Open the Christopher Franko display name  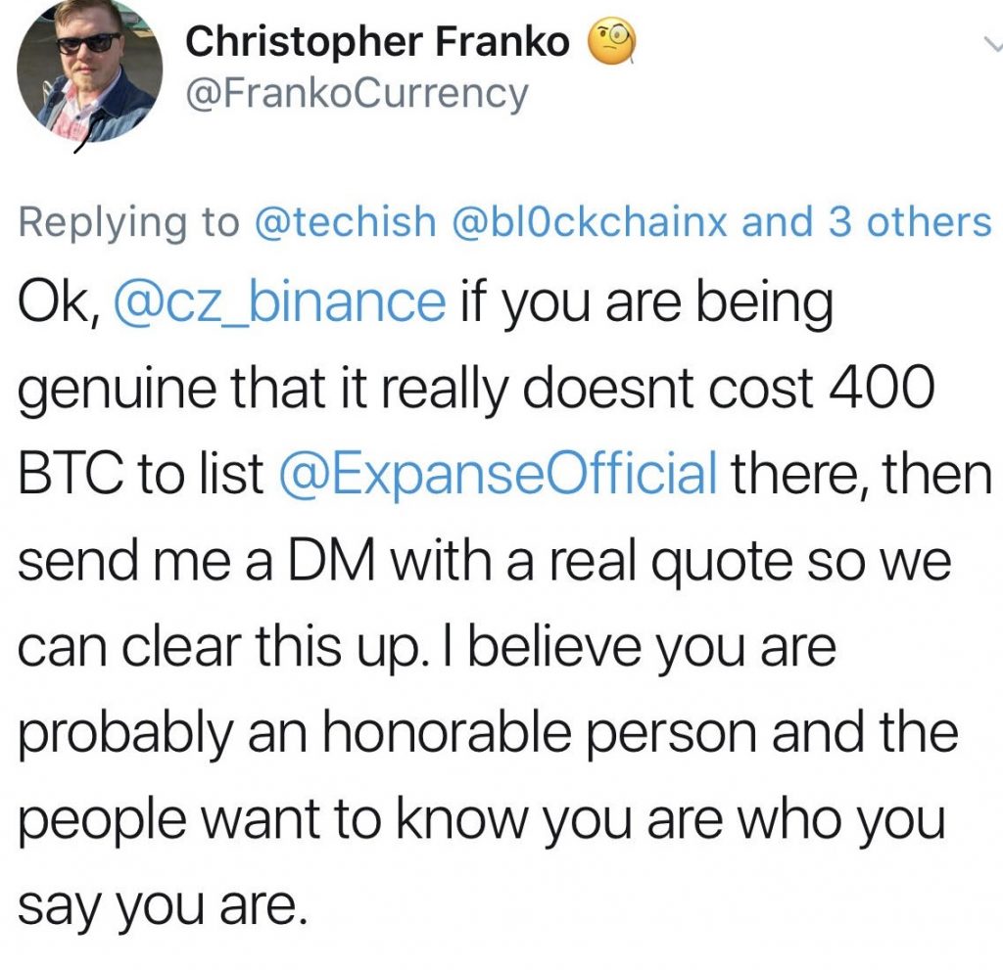(378, 43)
